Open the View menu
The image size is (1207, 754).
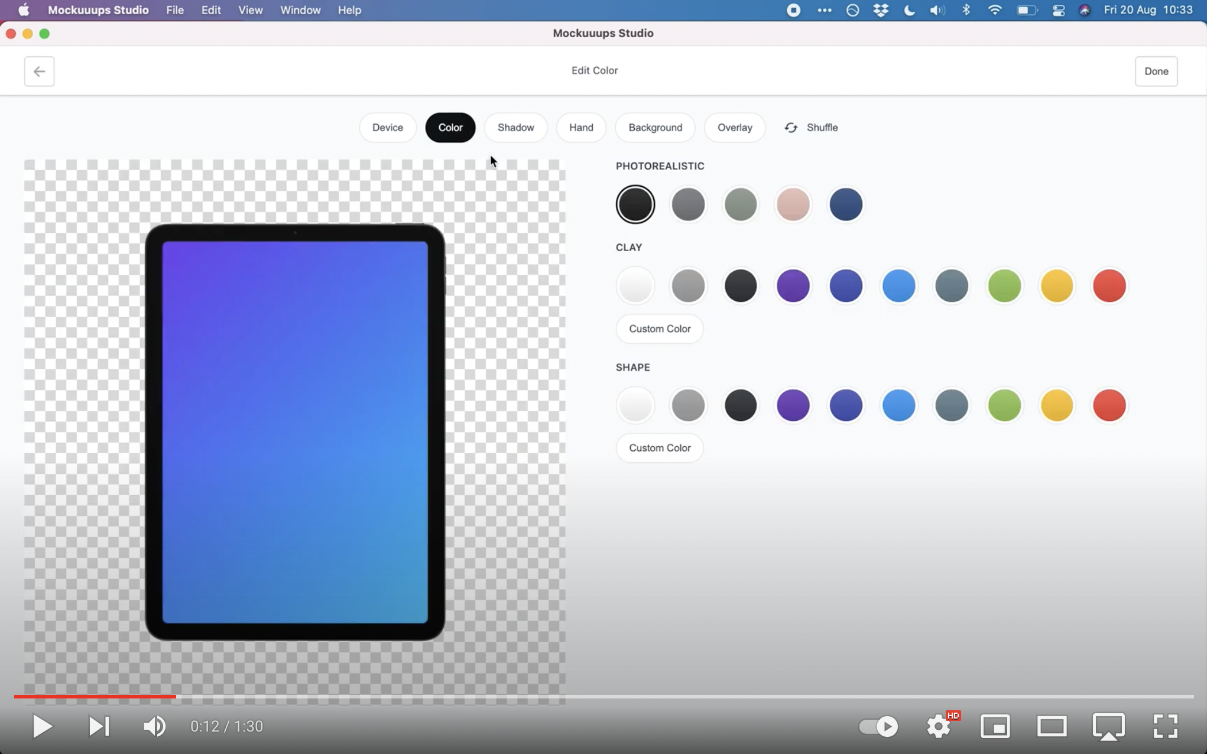[x=250, y=10]
